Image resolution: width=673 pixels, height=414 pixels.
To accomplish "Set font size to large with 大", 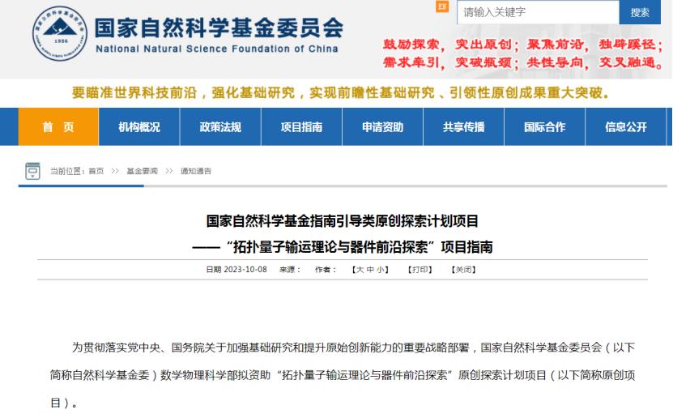I will click(358, 270).
